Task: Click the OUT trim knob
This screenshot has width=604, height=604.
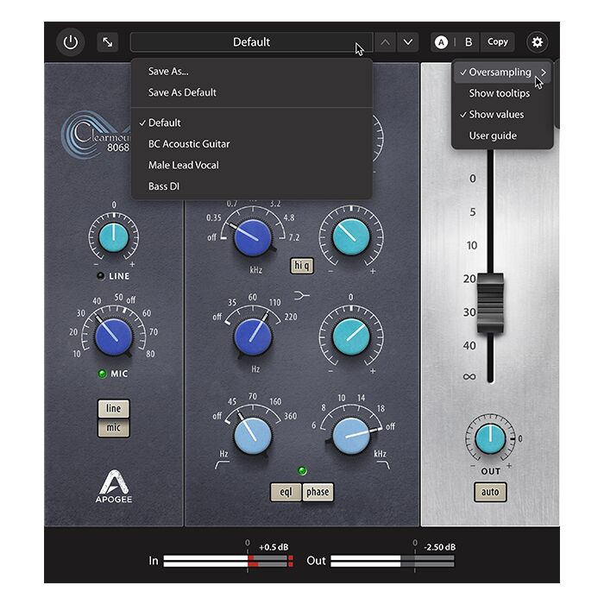Action: 490,438
